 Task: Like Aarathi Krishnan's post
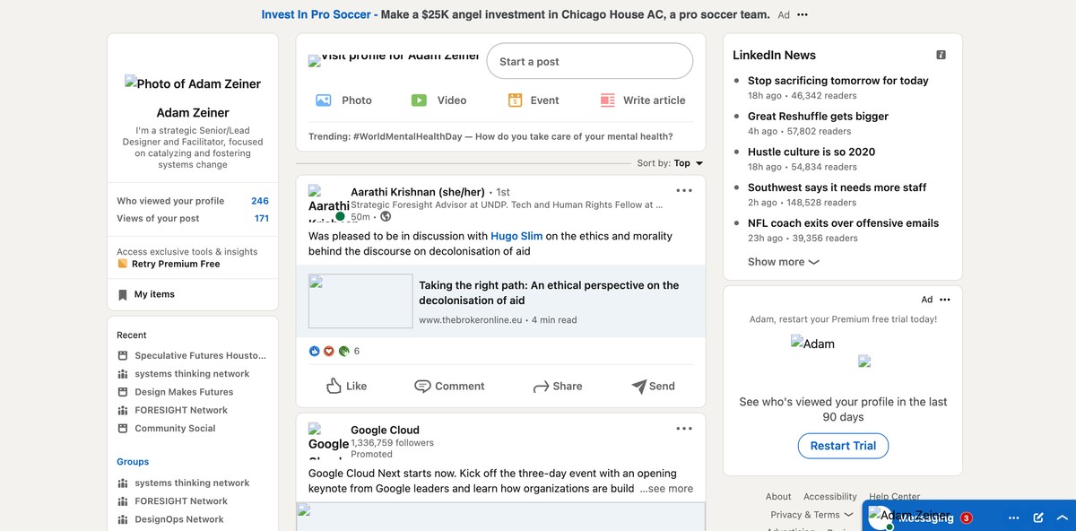click(x=346, y=387)
